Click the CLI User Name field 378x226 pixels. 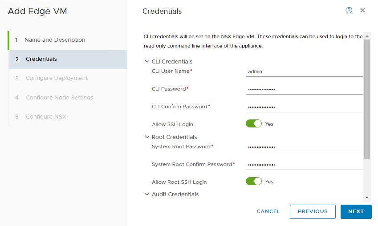point(304,71)
